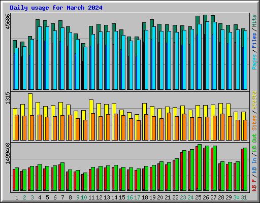Click day label 1 on the axis
The width and height of the screenshot is (260, 203).
(x=17, y=197)
